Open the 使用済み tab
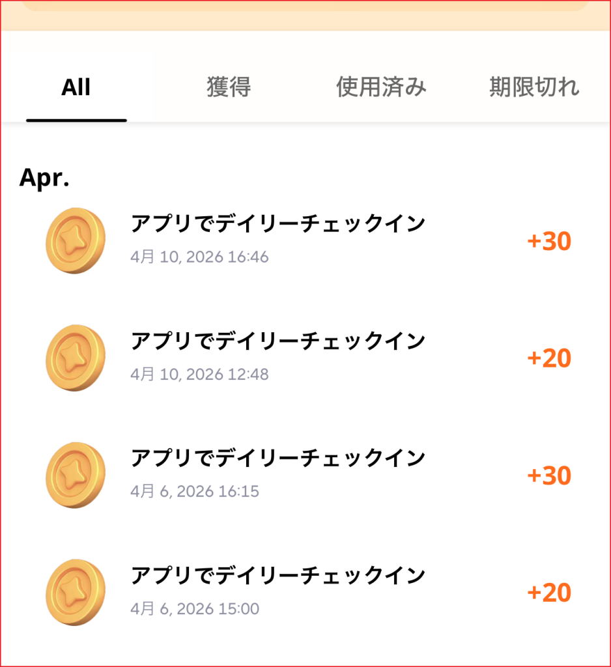This screenshot has height=667, width=611. point(381,87)
